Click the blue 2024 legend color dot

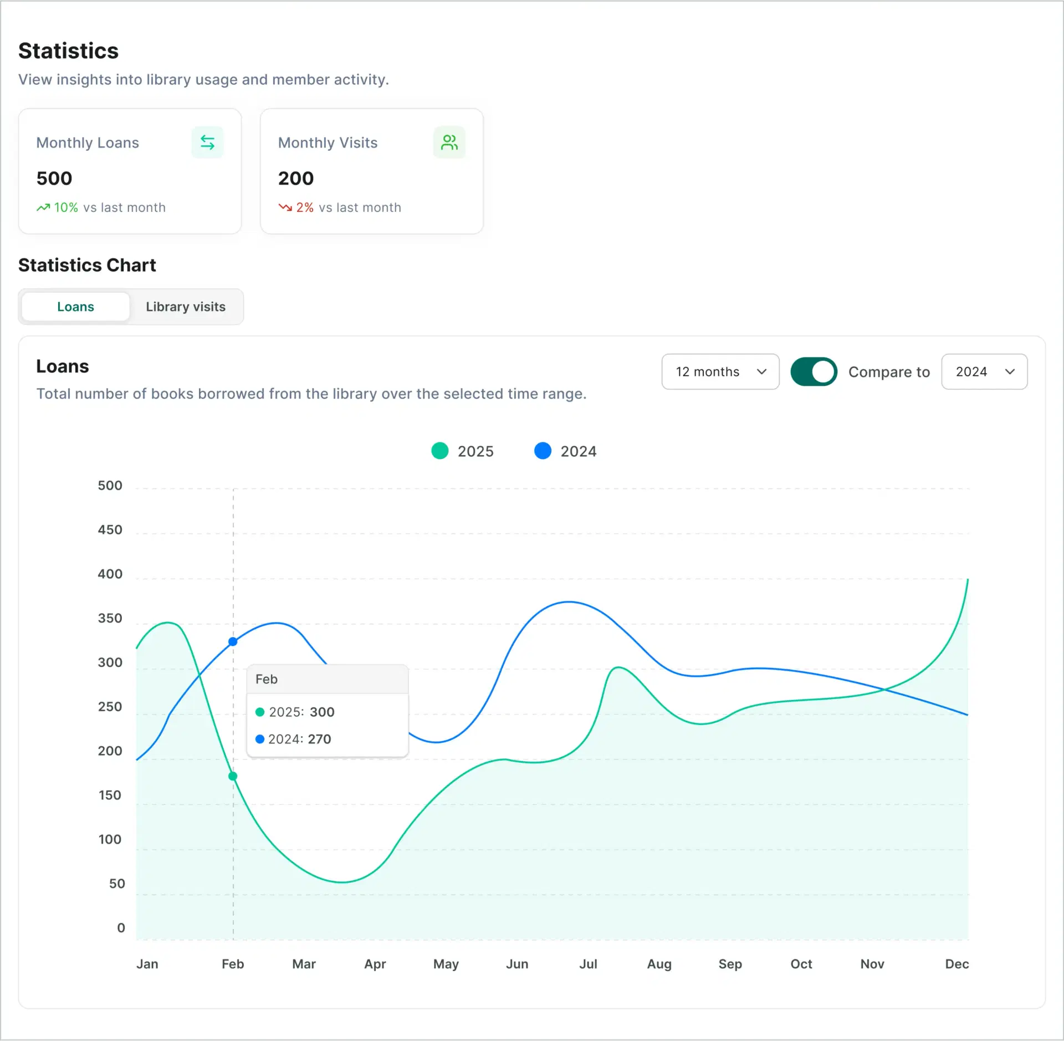(543, 451)
